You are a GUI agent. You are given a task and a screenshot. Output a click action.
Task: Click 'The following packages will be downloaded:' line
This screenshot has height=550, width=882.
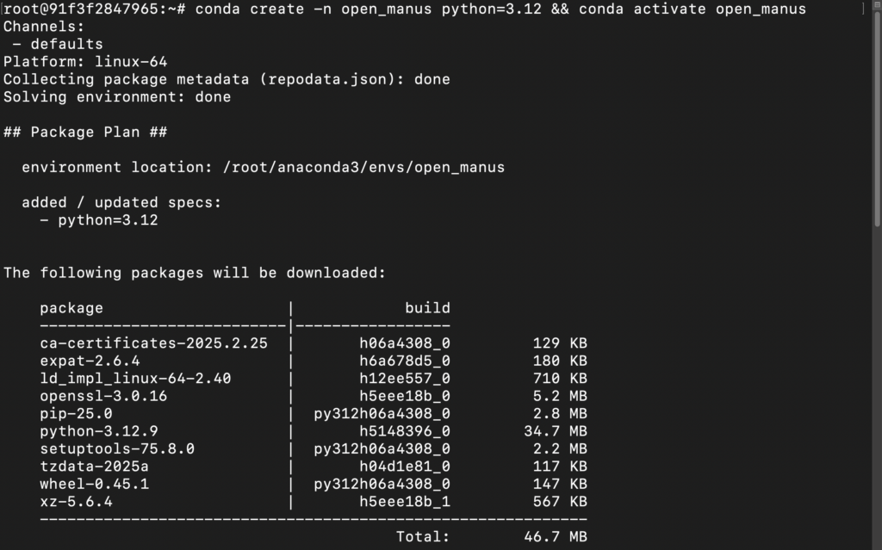pyautogui.click(x=195, y=273)
